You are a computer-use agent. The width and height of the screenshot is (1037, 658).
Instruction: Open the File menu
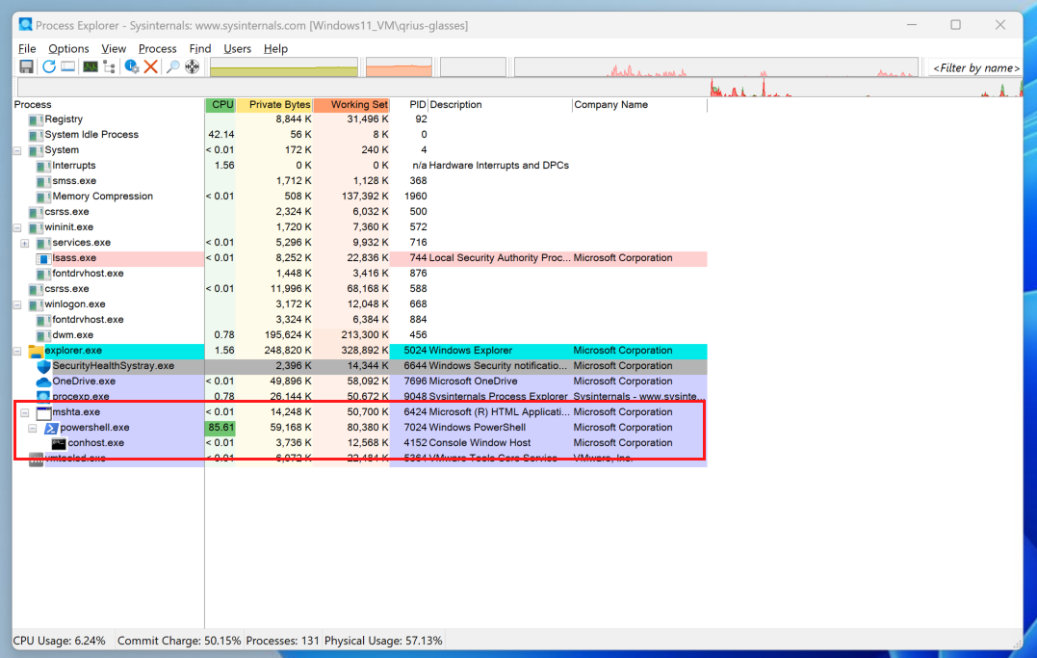tap(27, 49)
